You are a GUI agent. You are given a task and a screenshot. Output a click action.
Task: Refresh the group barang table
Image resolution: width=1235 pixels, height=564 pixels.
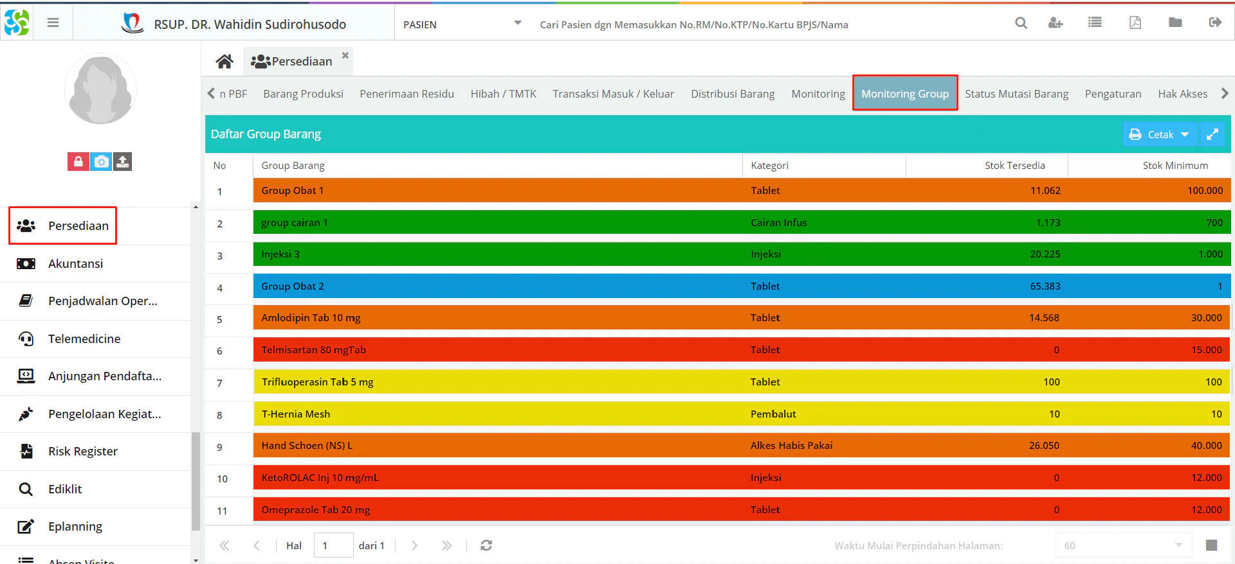(486, 545)
